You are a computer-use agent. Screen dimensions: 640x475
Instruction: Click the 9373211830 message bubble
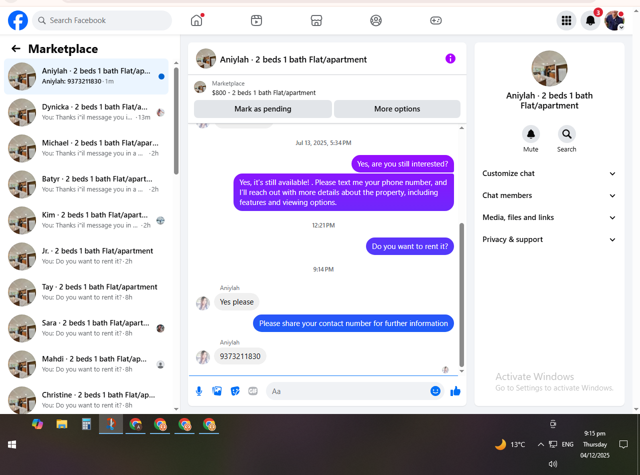240,356
